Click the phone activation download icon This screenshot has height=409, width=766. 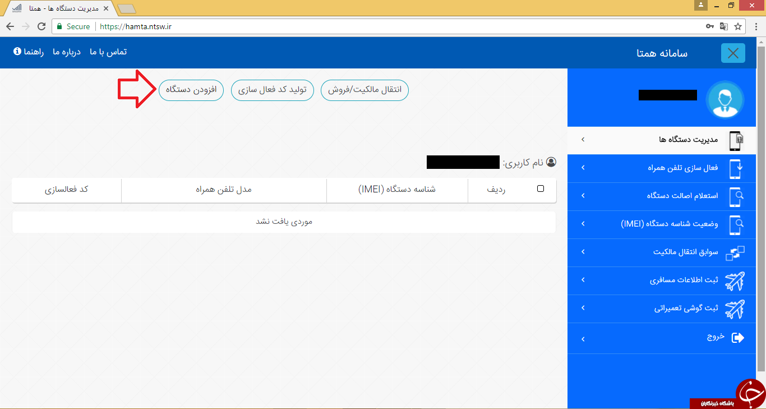[736, 169]
